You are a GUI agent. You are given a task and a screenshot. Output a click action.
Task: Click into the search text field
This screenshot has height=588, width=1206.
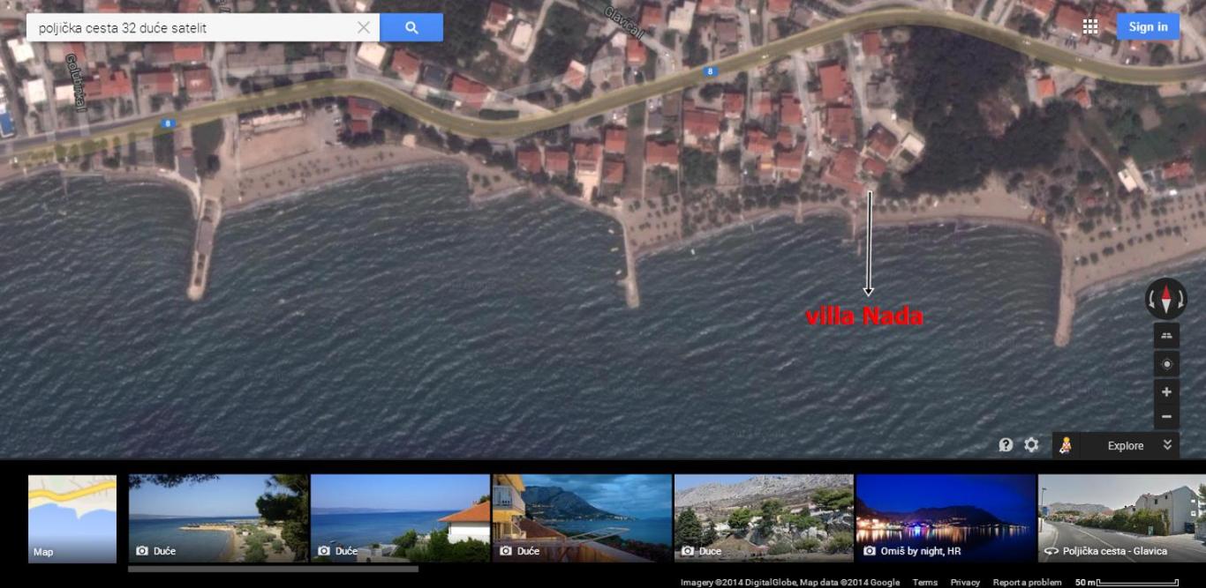click(194, 27)
